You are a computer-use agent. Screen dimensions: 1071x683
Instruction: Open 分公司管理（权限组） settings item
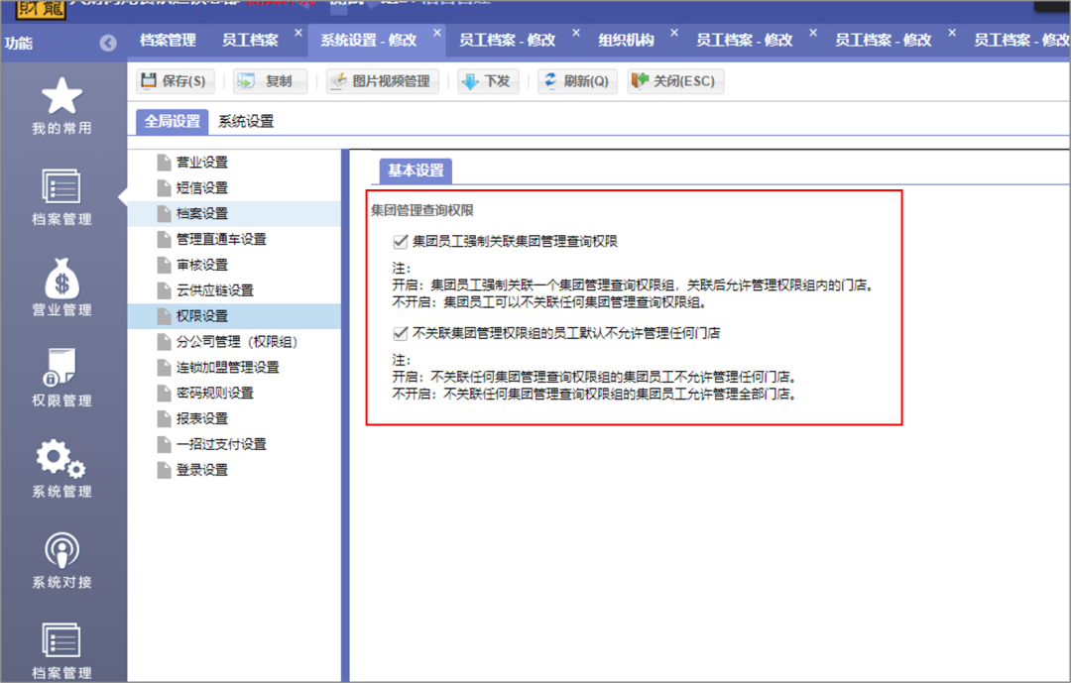236,342
